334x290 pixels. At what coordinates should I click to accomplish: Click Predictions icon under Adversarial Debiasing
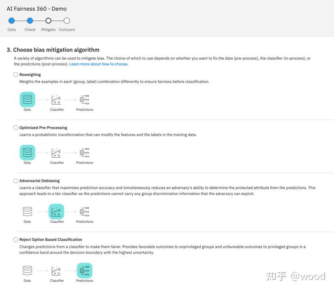(x=84, y=212)
